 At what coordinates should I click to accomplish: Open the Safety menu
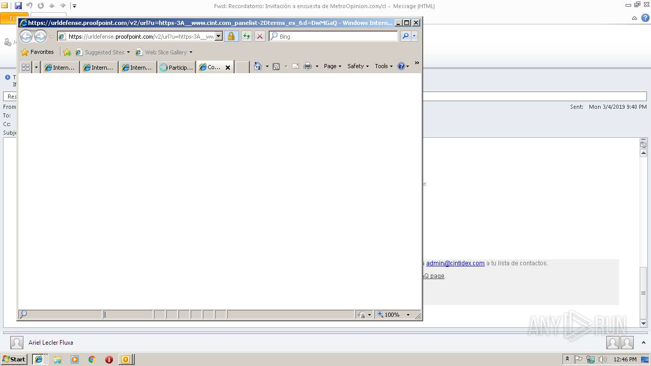(358, 66)
